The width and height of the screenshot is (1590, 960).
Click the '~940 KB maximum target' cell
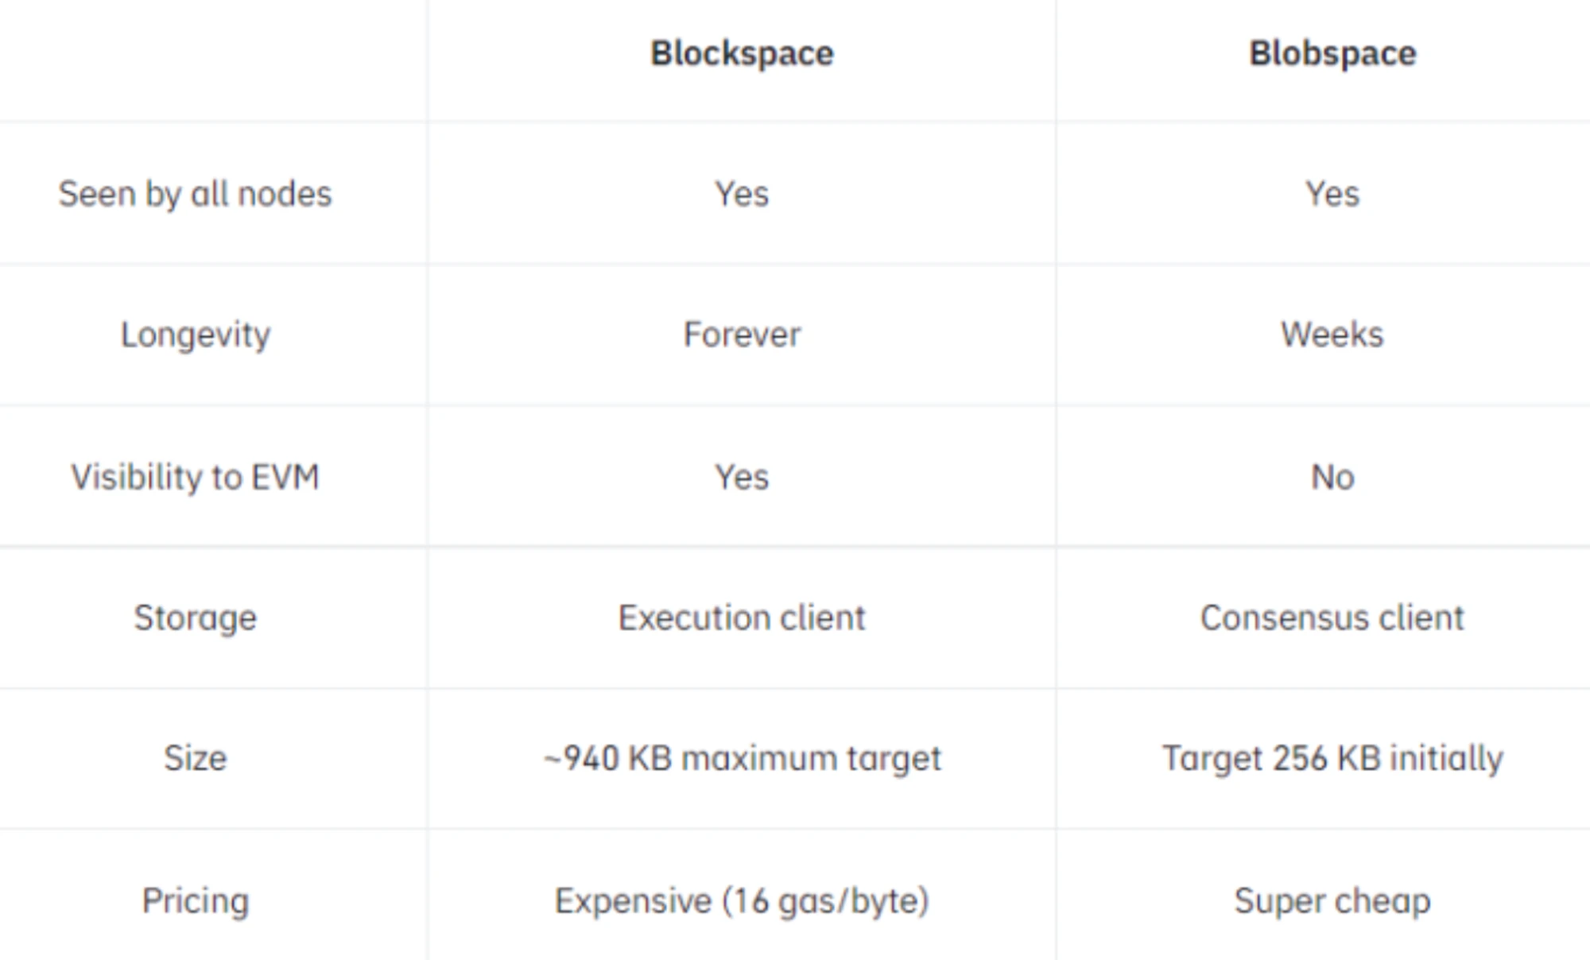(742, 758)
